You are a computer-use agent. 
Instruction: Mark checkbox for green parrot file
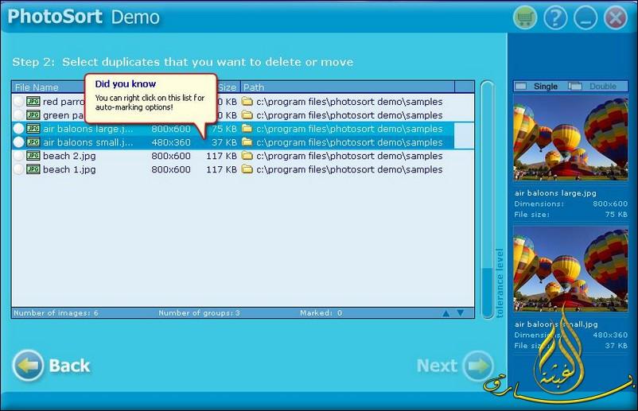point(19,115)
